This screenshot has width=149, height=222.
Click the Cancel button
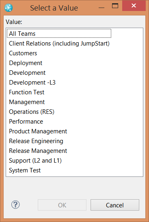tap(115, 205)
